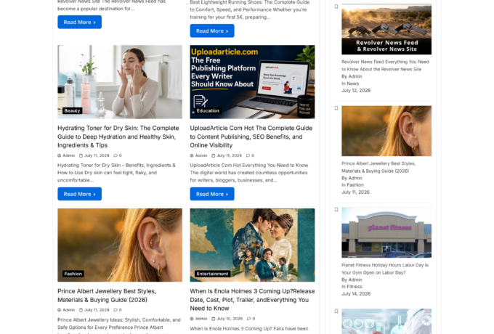
Task: Click In News under sidebar Revolver post
Action: click(350, 83)
